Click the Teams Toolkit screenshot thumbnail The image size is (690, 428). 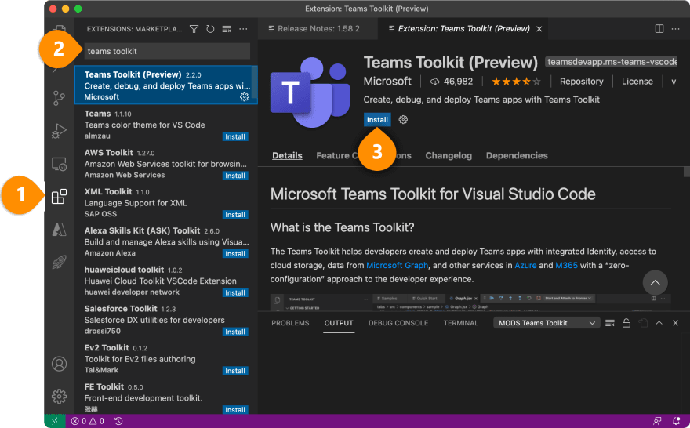tap(470, 303)
